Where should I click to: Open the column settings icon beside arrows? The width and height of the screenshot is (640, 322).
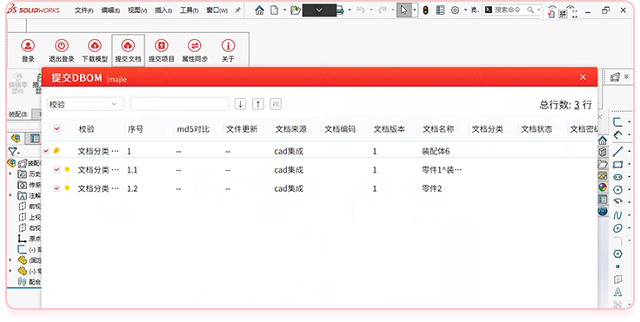pos(276,104)
